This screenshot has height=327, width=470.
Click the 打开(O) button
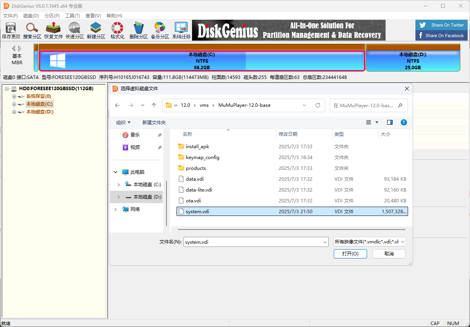pos(350,254)
